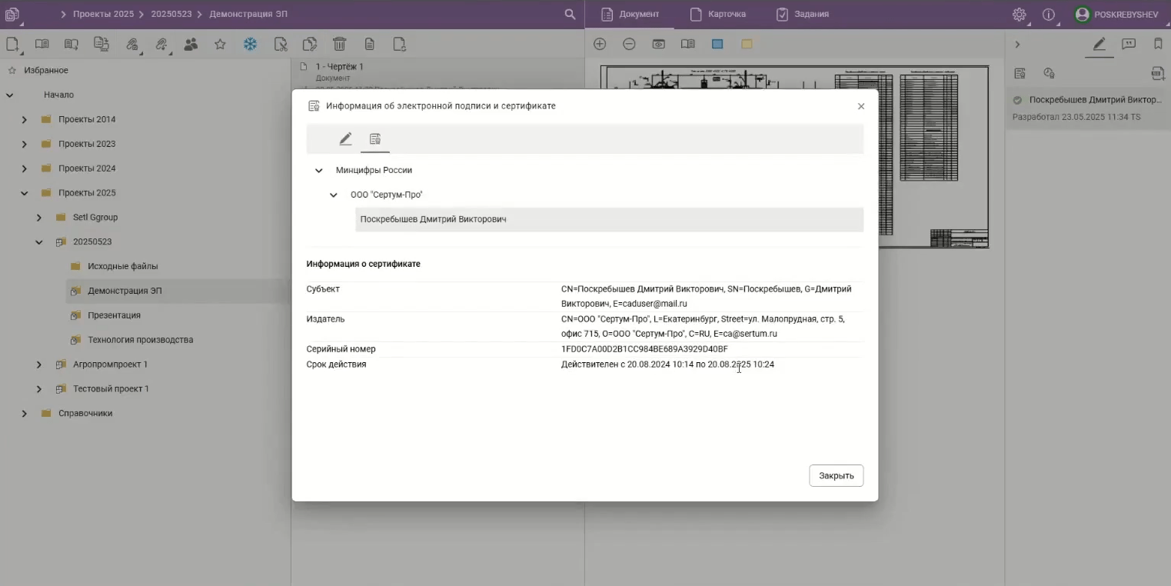1171x586 pixels.
Task: Open the search magnifier in header
Action: click(570, 15)
